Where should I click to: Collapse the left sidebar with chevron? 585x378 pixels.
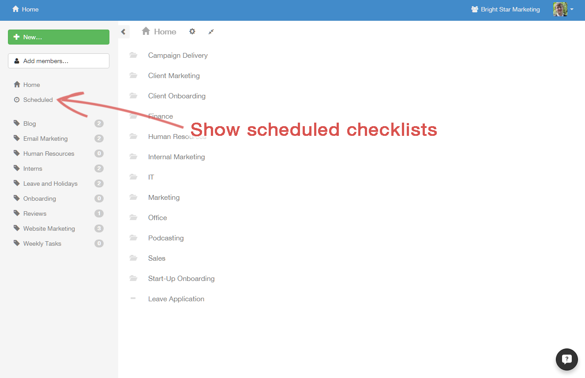click(124, 32)
